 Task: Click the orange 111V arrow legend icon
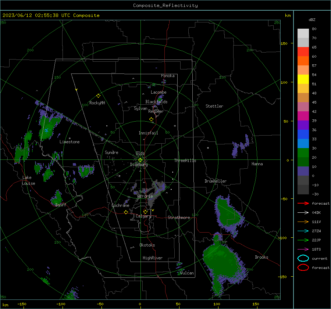click(x=303, y=222)
